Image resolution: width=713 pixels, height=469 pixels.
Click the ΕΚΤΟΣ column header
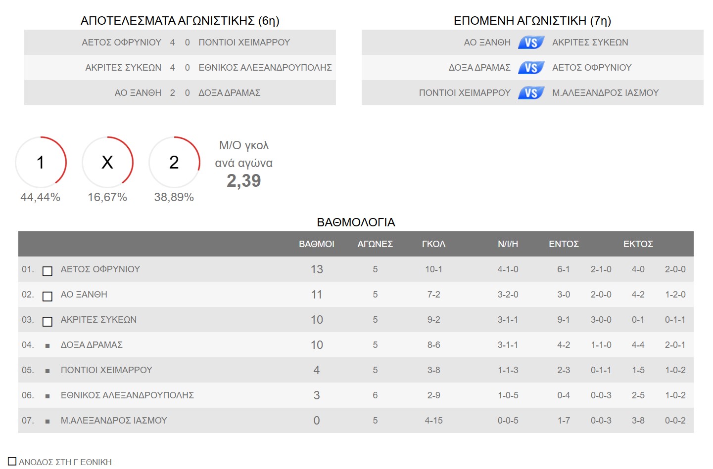coord(638,244)
